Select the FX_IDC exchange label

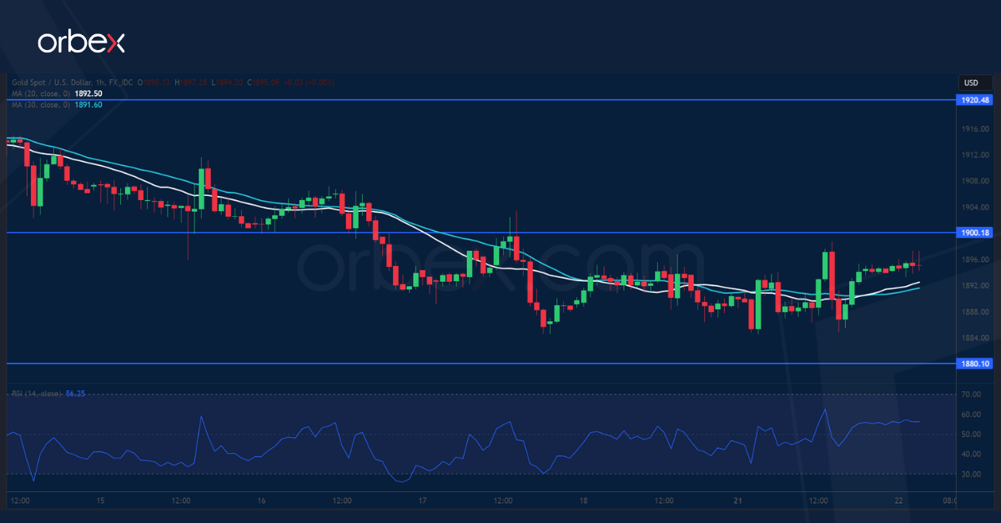tap(122, 83)
